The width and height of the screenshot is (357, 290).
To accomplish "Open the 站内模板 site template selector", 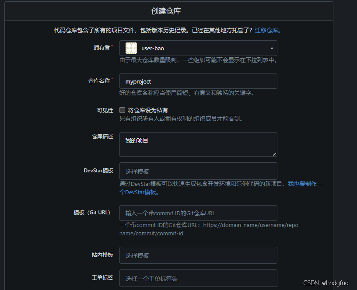I will (x=198, y=255).
